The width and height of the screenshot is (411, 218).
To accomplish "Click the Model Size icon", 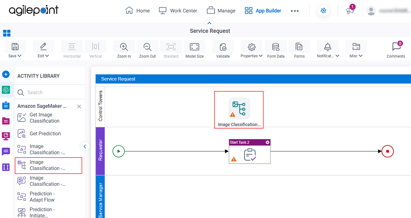I will pos(195,47).
